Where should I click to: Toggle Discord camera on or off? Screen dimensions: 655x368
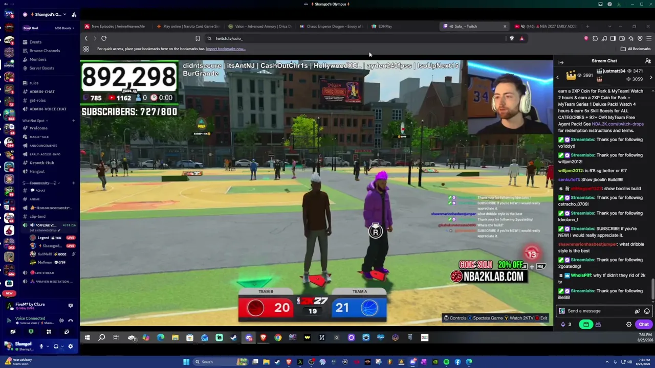click(x=13, y=332)
